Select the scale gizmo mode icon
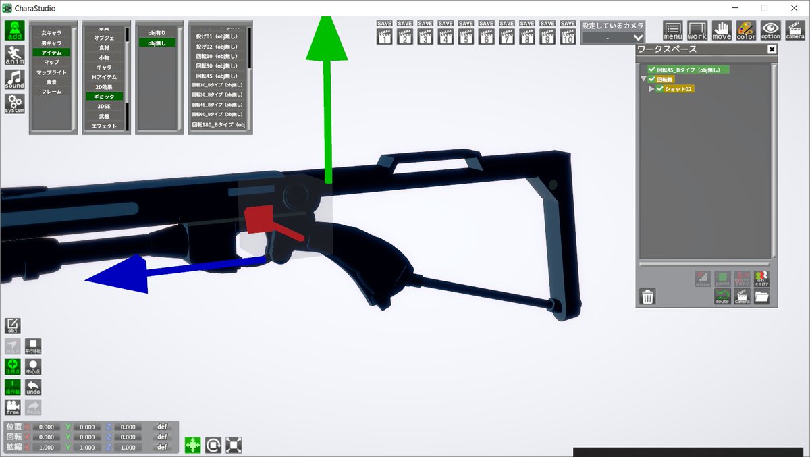This screenshot has width=810, height=457. coord(234,445)
